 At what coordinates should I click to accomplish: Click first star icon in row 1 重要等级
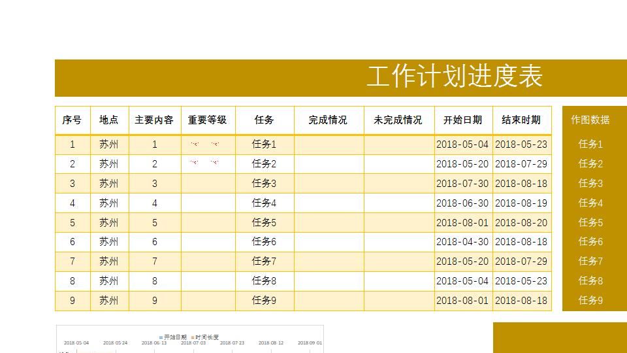tap(195, 144)
